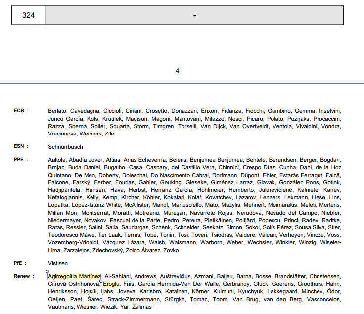The width and height of the screenshot is (364, 314).
Task: Click the ESN group label
Action: coord(21,146)
